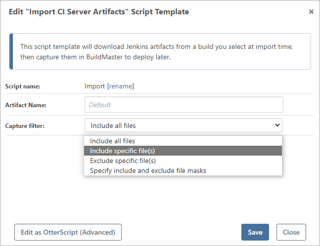Image resolution: width=320 pixels, height=246 pixels.
Task: Pick "Exclude specific file(s)" in the dropdown list
Action: 124,161
